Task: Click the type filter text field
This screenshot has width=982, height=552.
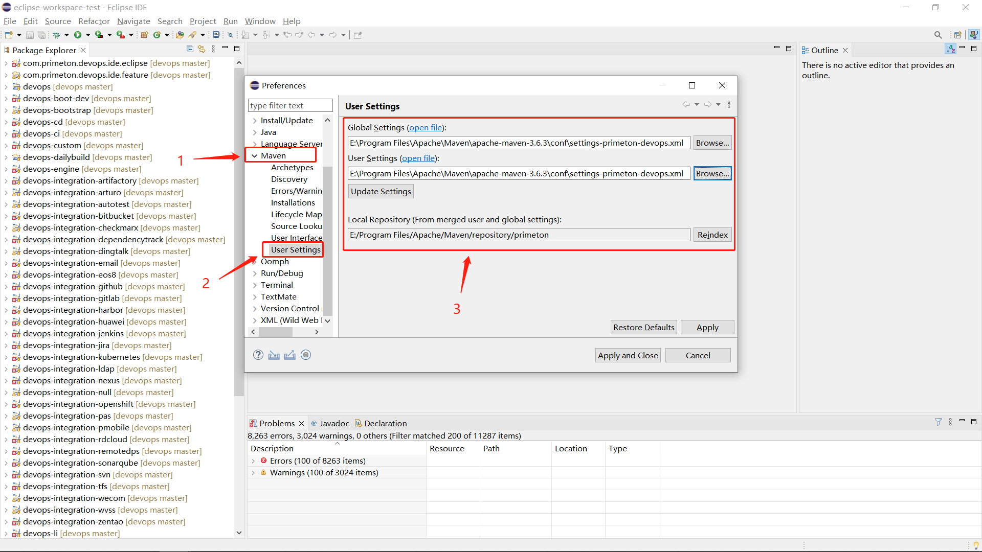Action: (290, 105)
